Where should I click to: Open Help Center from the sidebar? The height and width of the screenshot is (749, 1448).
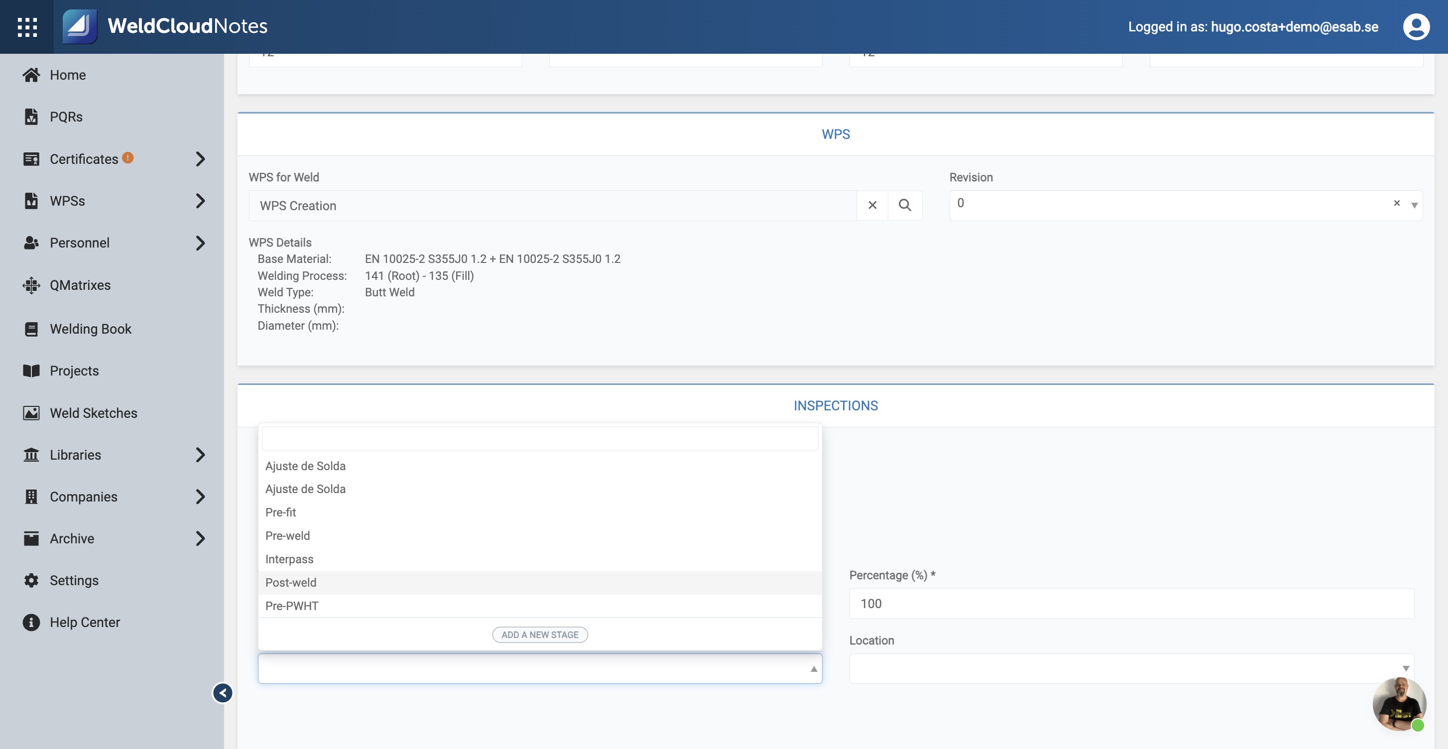click(84, 622)
